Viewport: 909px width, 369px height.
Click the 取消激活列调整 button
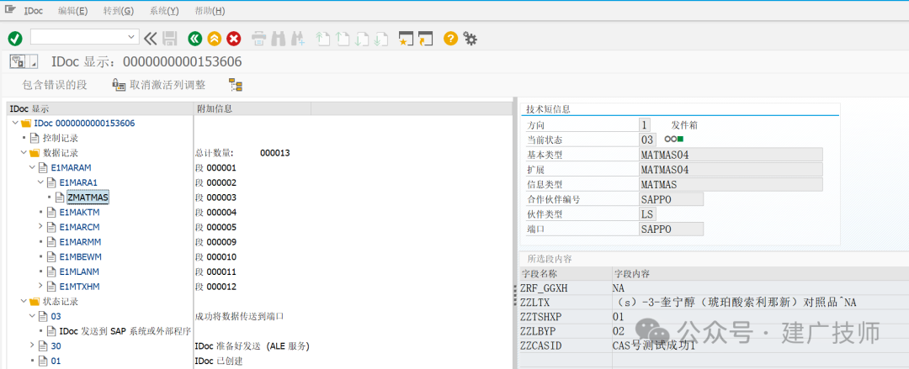[x=159, y=85]
